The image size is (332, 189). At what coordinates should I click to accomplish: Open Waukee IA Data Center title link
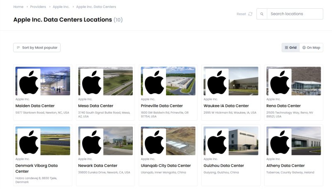(x=226, y=106)
